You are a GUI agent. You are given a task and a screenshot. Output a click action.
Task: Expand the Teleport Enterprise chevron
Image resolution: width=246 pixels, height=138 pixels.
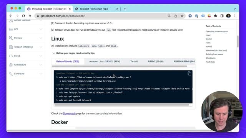(41, 47)
